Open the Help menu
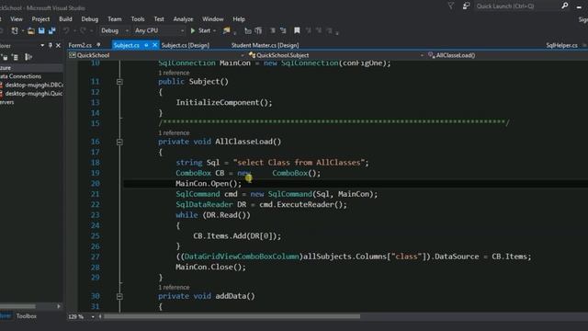 (x=239, y=19)
